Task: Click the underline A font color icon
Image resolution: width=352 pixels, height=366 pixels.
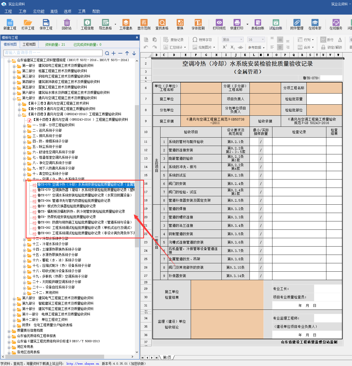Action: [340, 40]
